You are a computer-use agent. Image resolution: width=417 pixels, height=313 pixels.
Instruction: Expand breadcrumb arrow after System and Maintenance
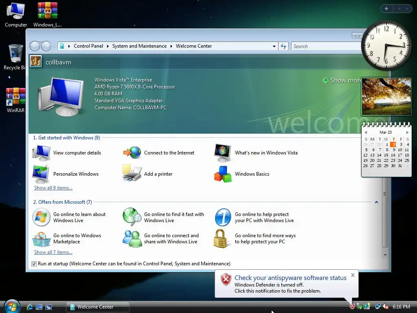tap(171, 46)
